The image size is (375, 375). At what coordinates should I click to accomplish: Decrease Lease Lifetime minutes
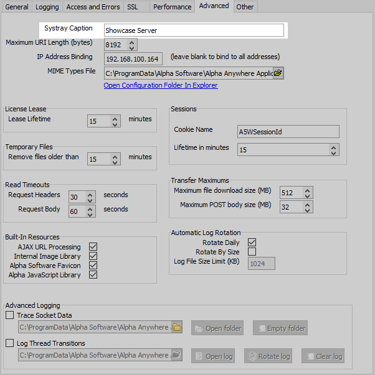pos(115,124)
